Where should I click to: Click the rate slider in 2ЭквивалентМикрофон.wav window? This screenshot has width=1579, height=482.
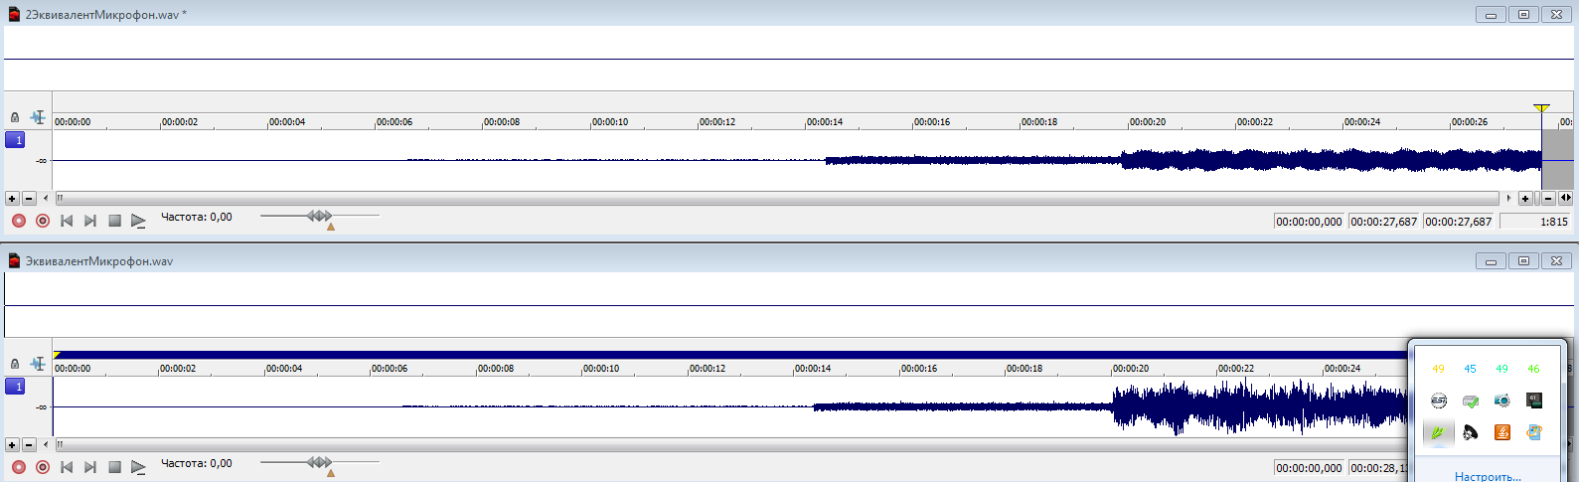point(320,216)
